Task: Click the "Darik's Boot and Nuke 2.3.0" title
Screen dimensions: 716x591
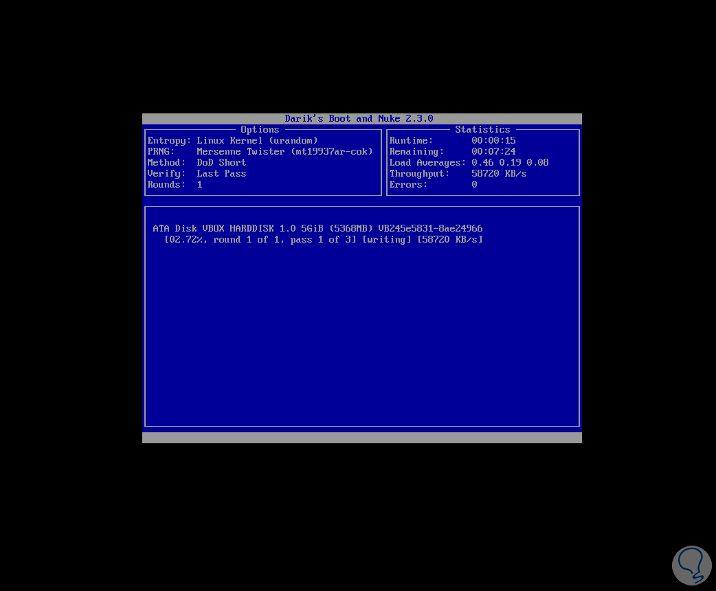Action: (x=359, y=119)
